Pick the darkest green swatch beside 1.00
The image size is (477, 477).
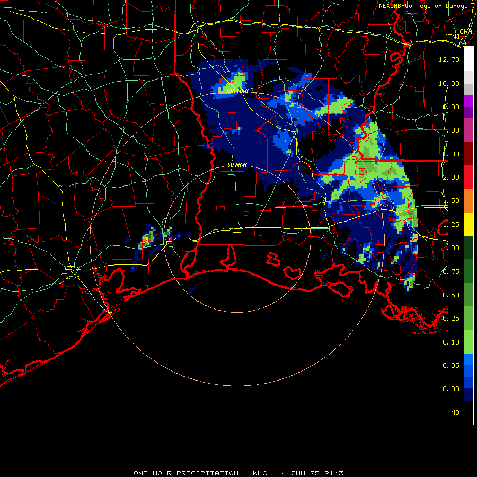click(468, 248)
